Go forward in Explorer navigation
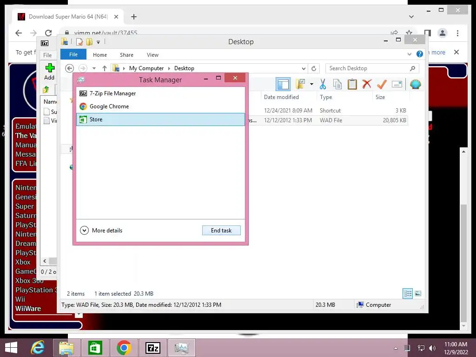 (83, 68)
